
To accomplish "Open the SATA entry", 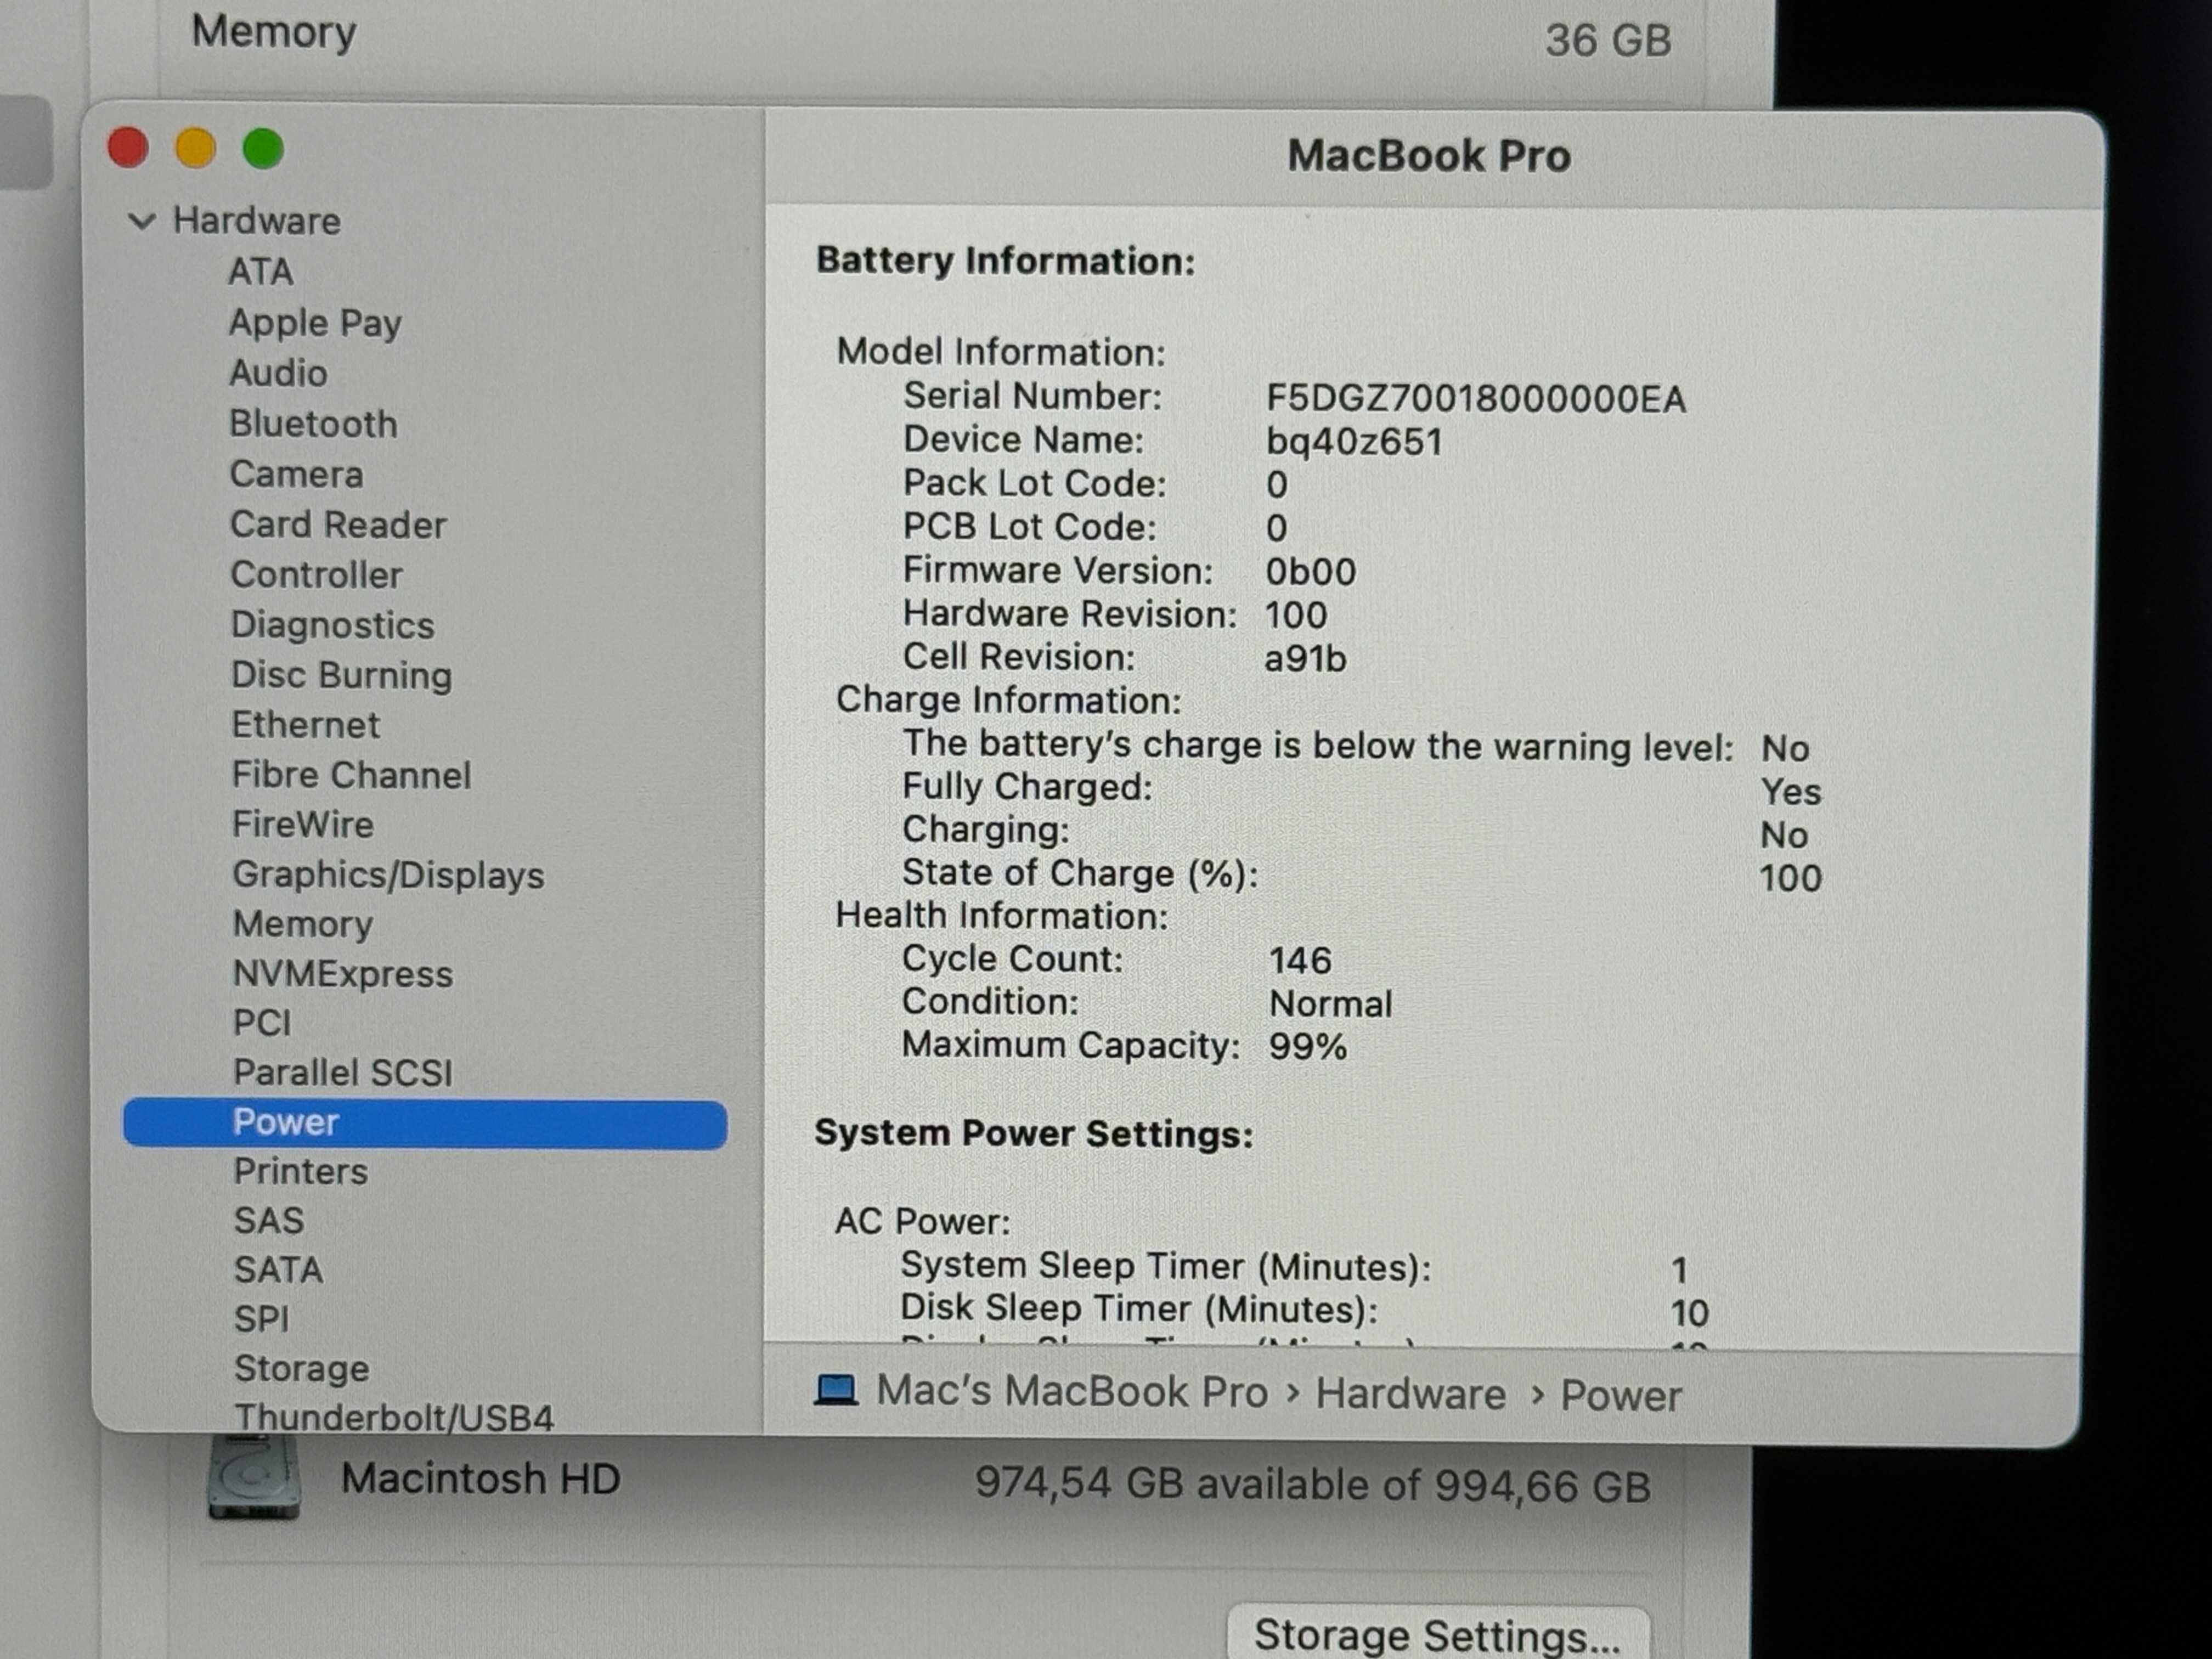I will [x=278, y=1270].
